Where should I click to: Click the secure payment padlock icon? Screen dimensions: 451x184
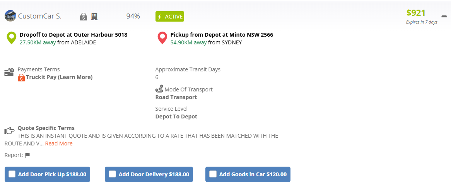[x=83, y=17]
